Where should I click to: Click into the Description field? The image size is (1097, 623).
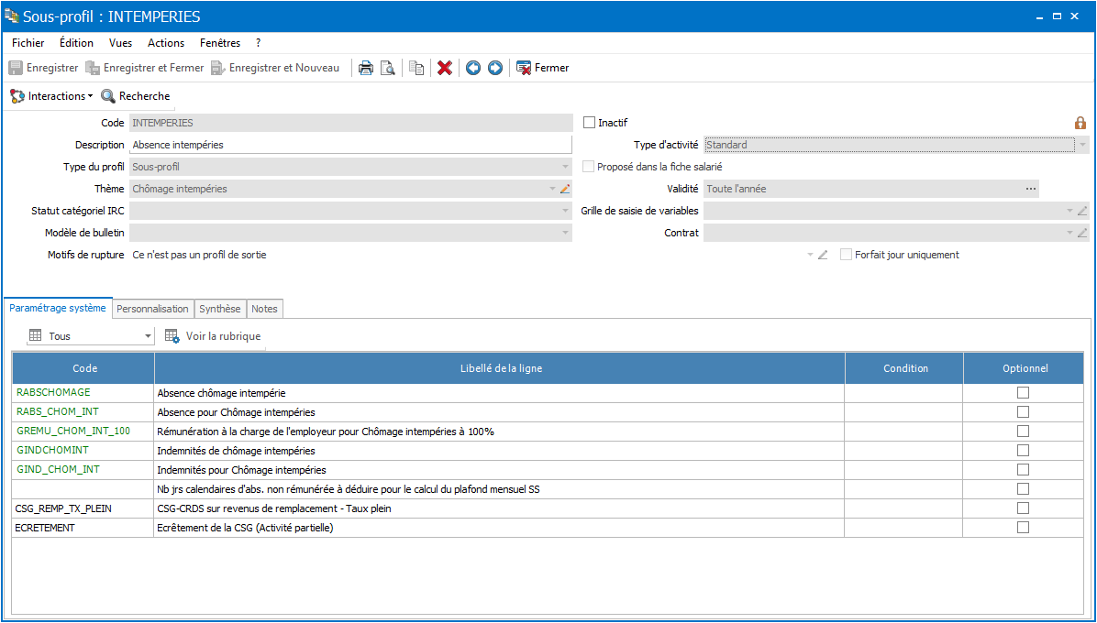point(351,145)
